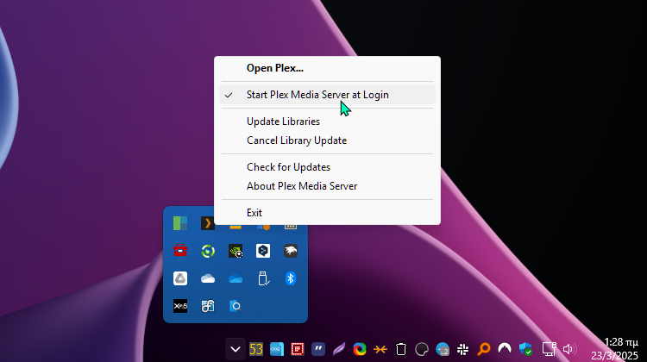The width and height of the screenshot is (647, 362).
Task: Click the blue magnifier search tray icon
Action: pos(236,306)
